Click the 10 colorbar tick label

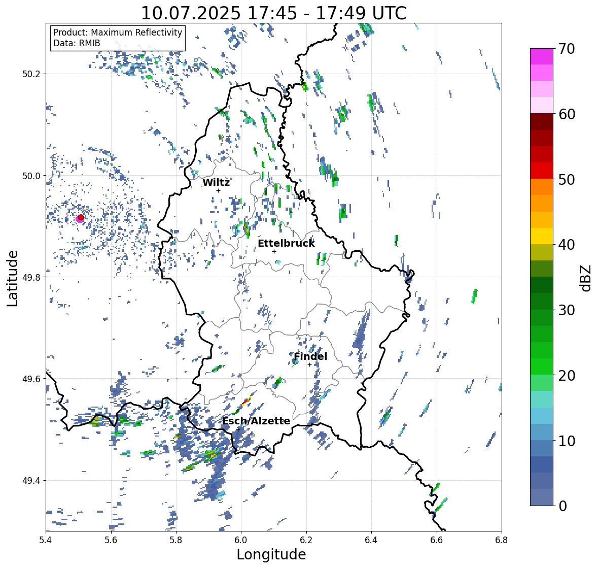tap(567, 441)
